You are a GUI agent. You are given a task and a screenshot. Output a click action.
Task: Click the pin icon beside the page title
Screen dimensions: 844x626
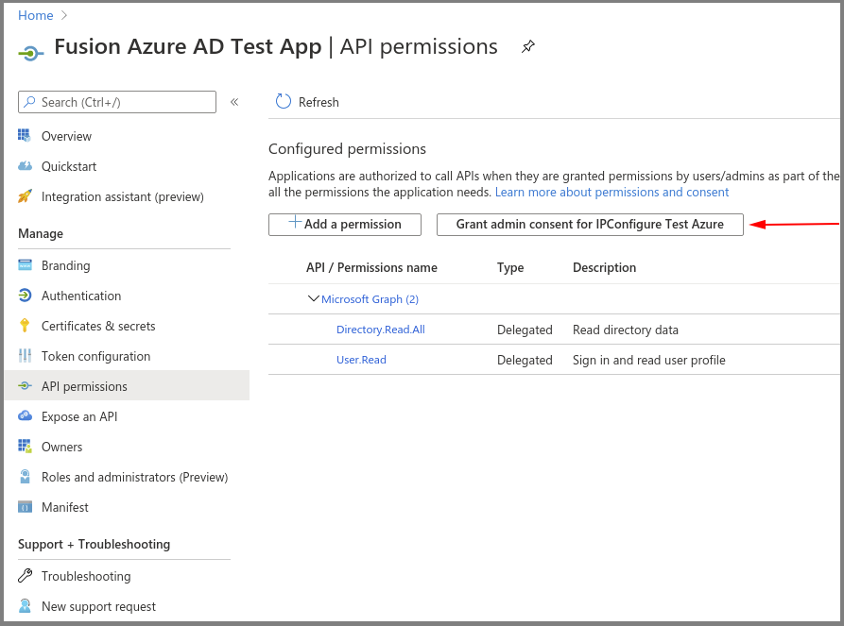[x=528, y=46]
